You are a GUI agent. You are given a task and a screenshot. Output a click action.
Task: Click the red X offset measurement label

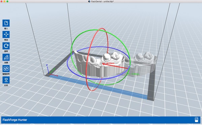tap(108, 63)
